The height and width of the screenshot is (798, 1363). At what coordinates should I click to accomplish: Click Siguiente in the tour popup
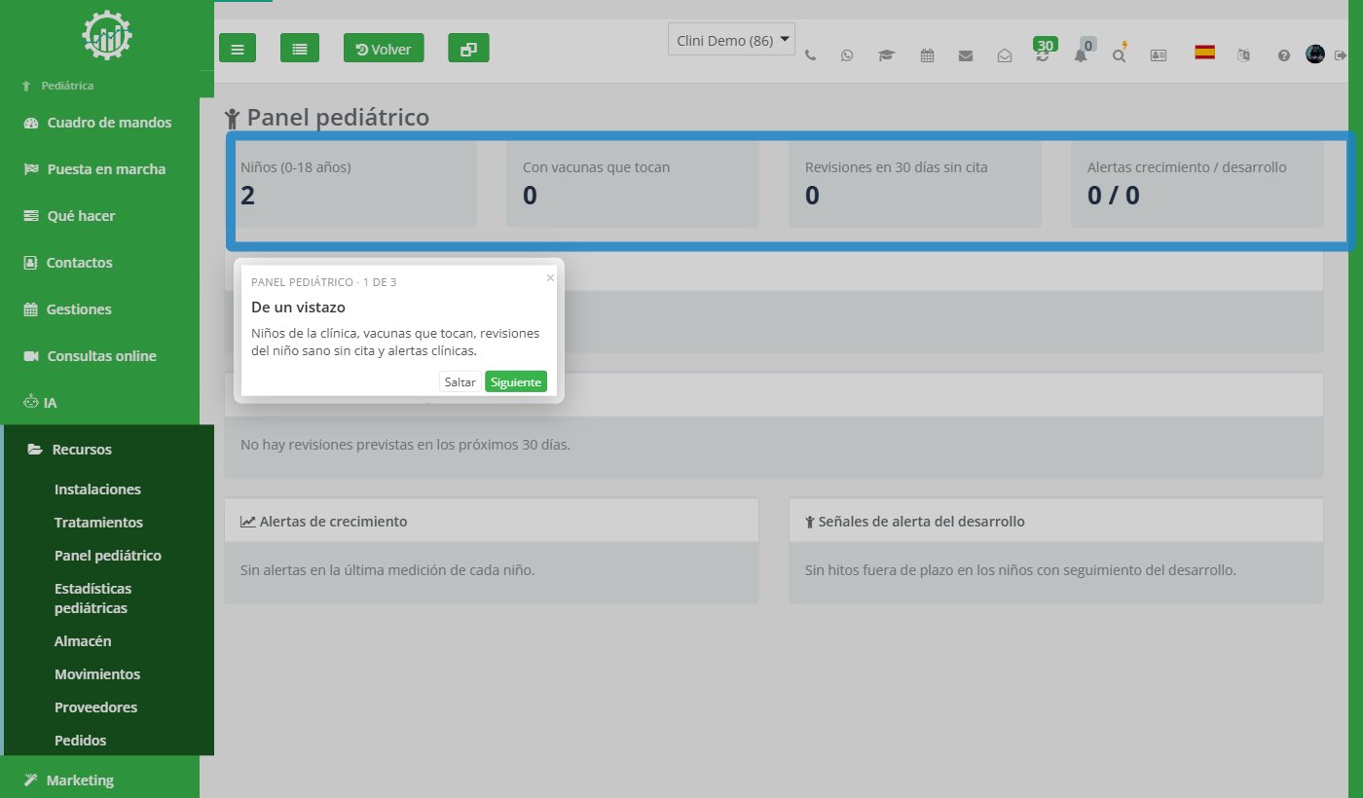pyautogui.click(x=516, y=381)
